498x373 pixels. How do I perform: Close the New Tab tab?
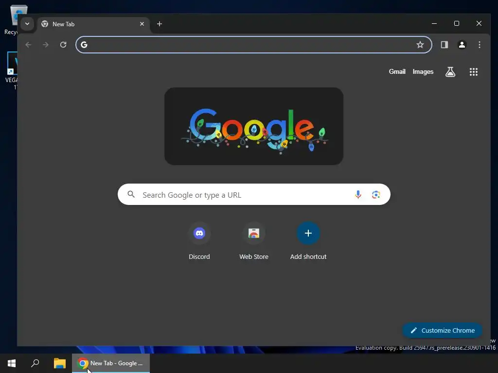[142, 24]
